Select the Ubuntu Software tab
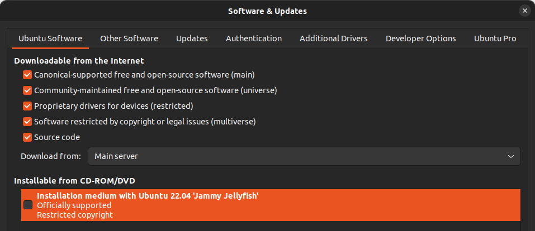This screenshot has height=231, width=535. [x=50, y=38]
